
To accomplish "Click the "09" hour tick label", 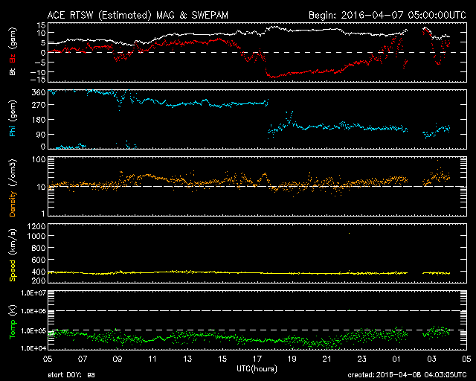I will click(118, 359).
